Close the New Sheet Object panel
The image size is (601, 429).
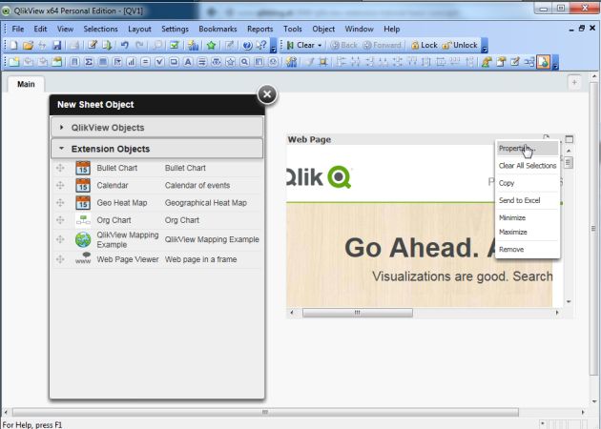267,94
